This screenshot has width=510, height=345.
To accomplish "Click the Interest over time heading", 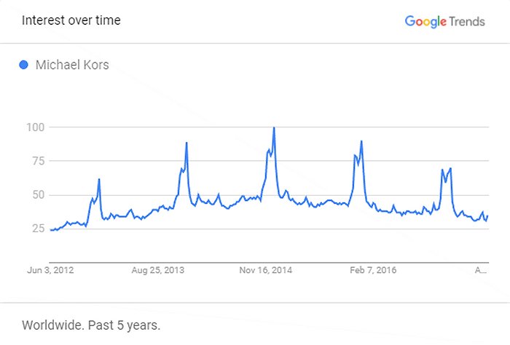I will point(71,20).
